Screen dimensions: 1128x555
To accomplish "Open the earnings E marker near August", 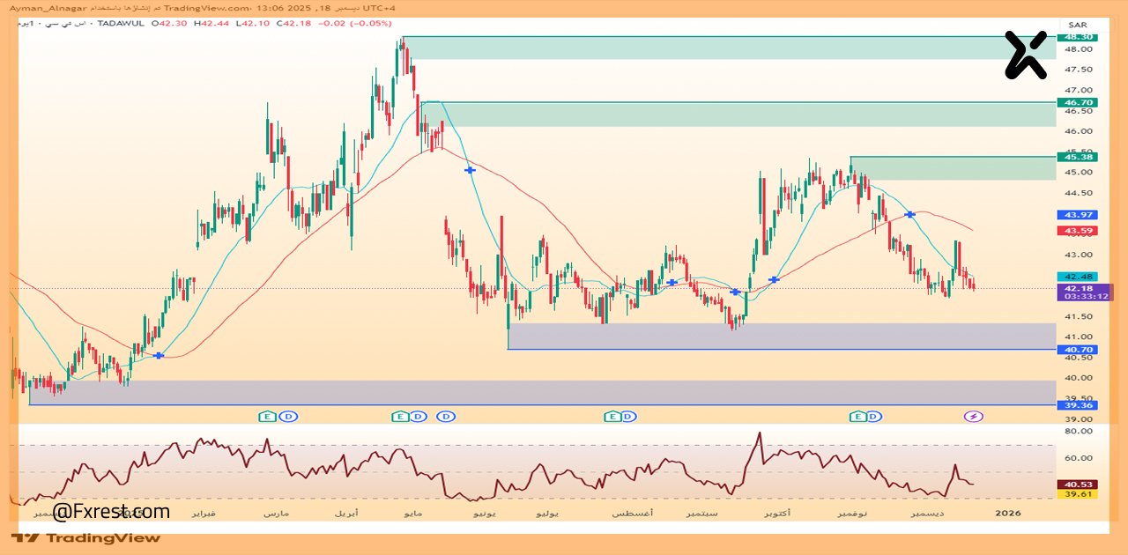I will (x=610, y=416).
